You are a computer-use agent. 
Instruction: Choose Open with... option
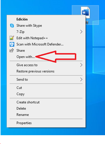pos(46,57)
